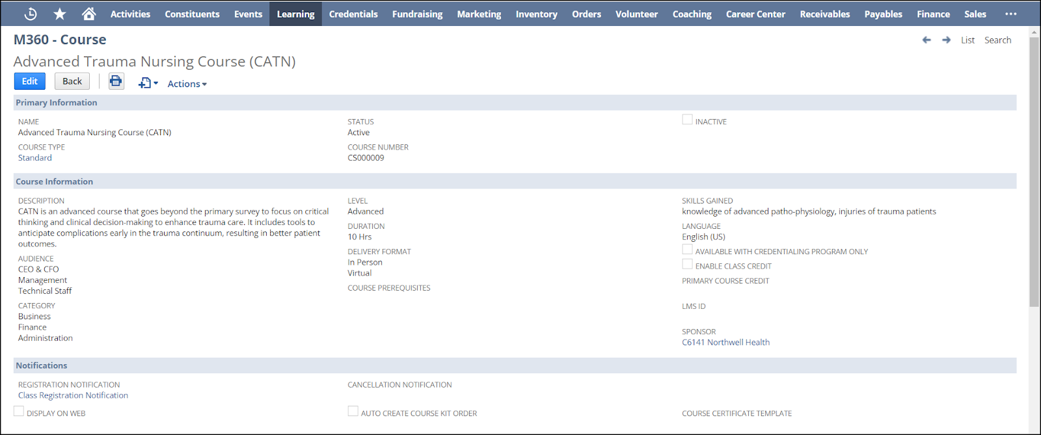Collapse the Course Information section header
Image resolution: width=1041 pixels, height=435 pixels.
[55, 181]
